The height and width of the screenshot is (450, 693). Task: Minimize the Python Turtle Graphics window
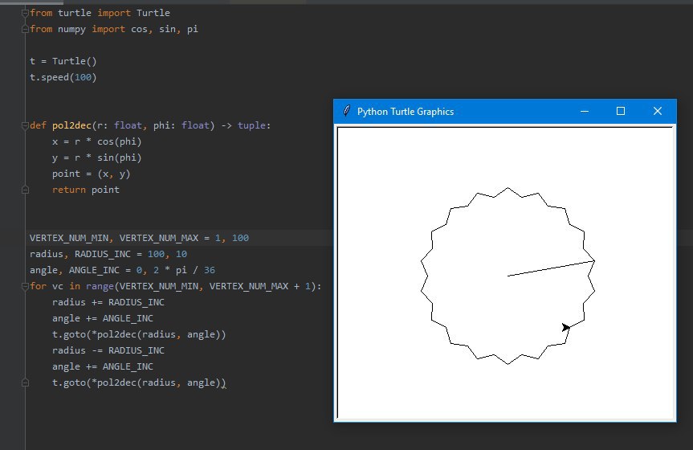[585, 111]
